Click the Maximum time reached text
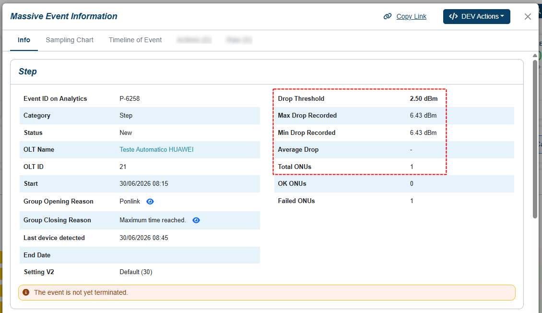 [153, 220]
